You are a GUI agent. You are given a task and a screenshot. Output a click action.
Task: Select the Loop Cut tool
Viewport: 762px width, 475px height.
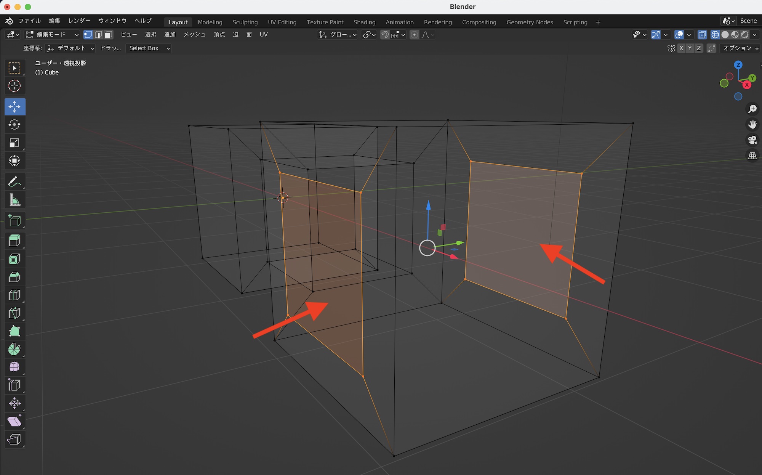pos(14,295)
